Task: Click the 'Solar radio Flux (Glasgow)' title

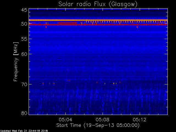Action: (x=98, y=4)
